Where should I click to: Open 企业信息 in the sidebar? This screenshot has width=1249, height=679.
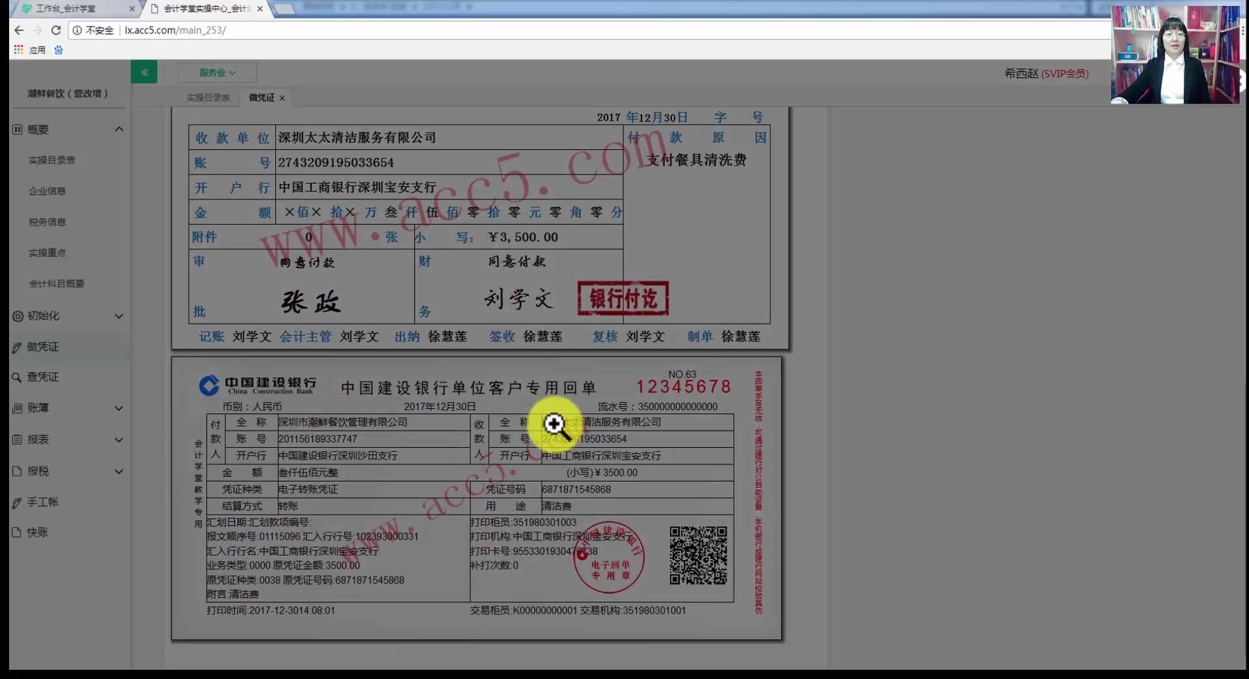[47, 191]
